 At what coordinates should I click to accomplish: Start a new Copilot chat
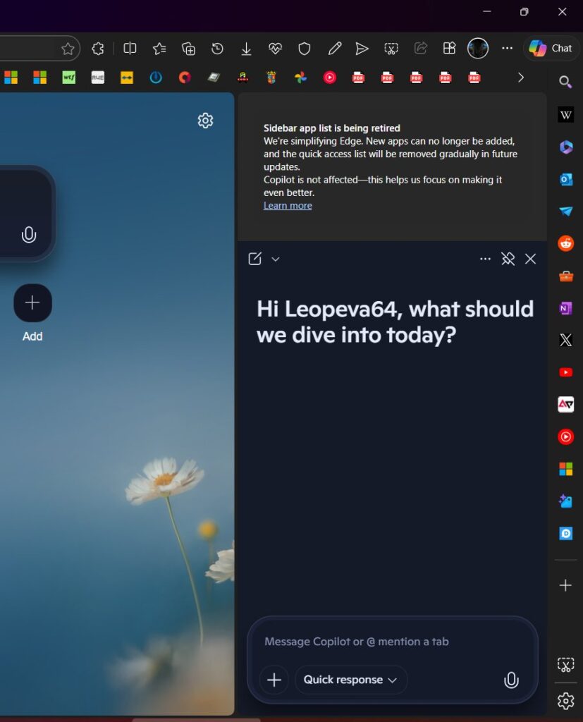[x=254, y=259]
